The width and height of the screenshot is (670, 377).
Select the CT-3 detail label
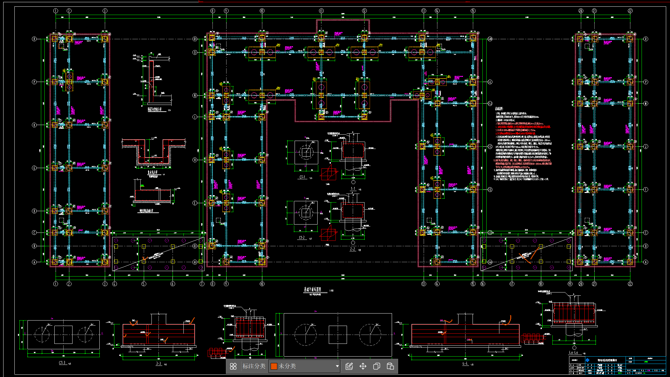click(62, 363)
